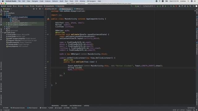Open the Analyze menu
198x111 pixels.
coord(48,1)
